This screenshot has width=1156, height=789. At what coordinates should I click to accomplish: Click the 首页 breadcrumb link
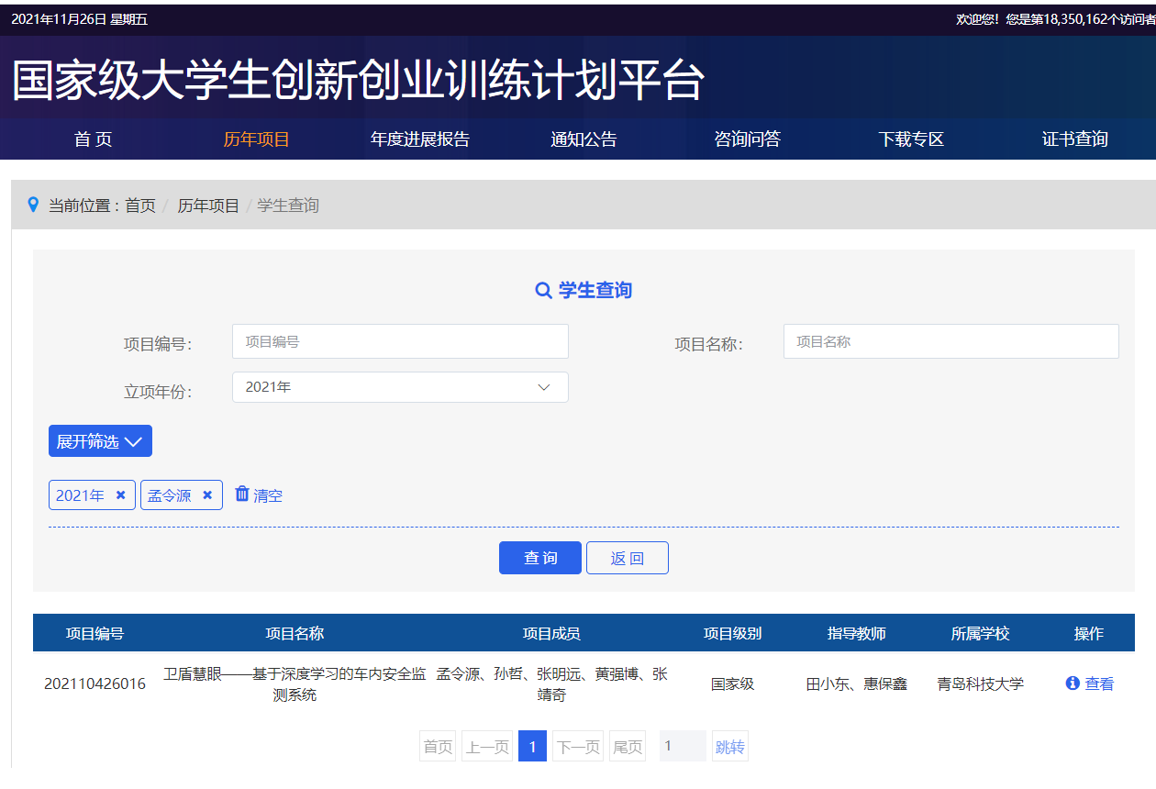(x=140, y=206)
